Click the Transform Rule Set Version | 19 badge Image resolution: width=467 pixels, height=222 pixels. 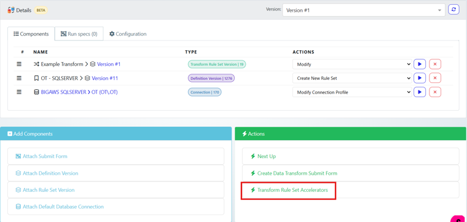(x=217, y=64)
